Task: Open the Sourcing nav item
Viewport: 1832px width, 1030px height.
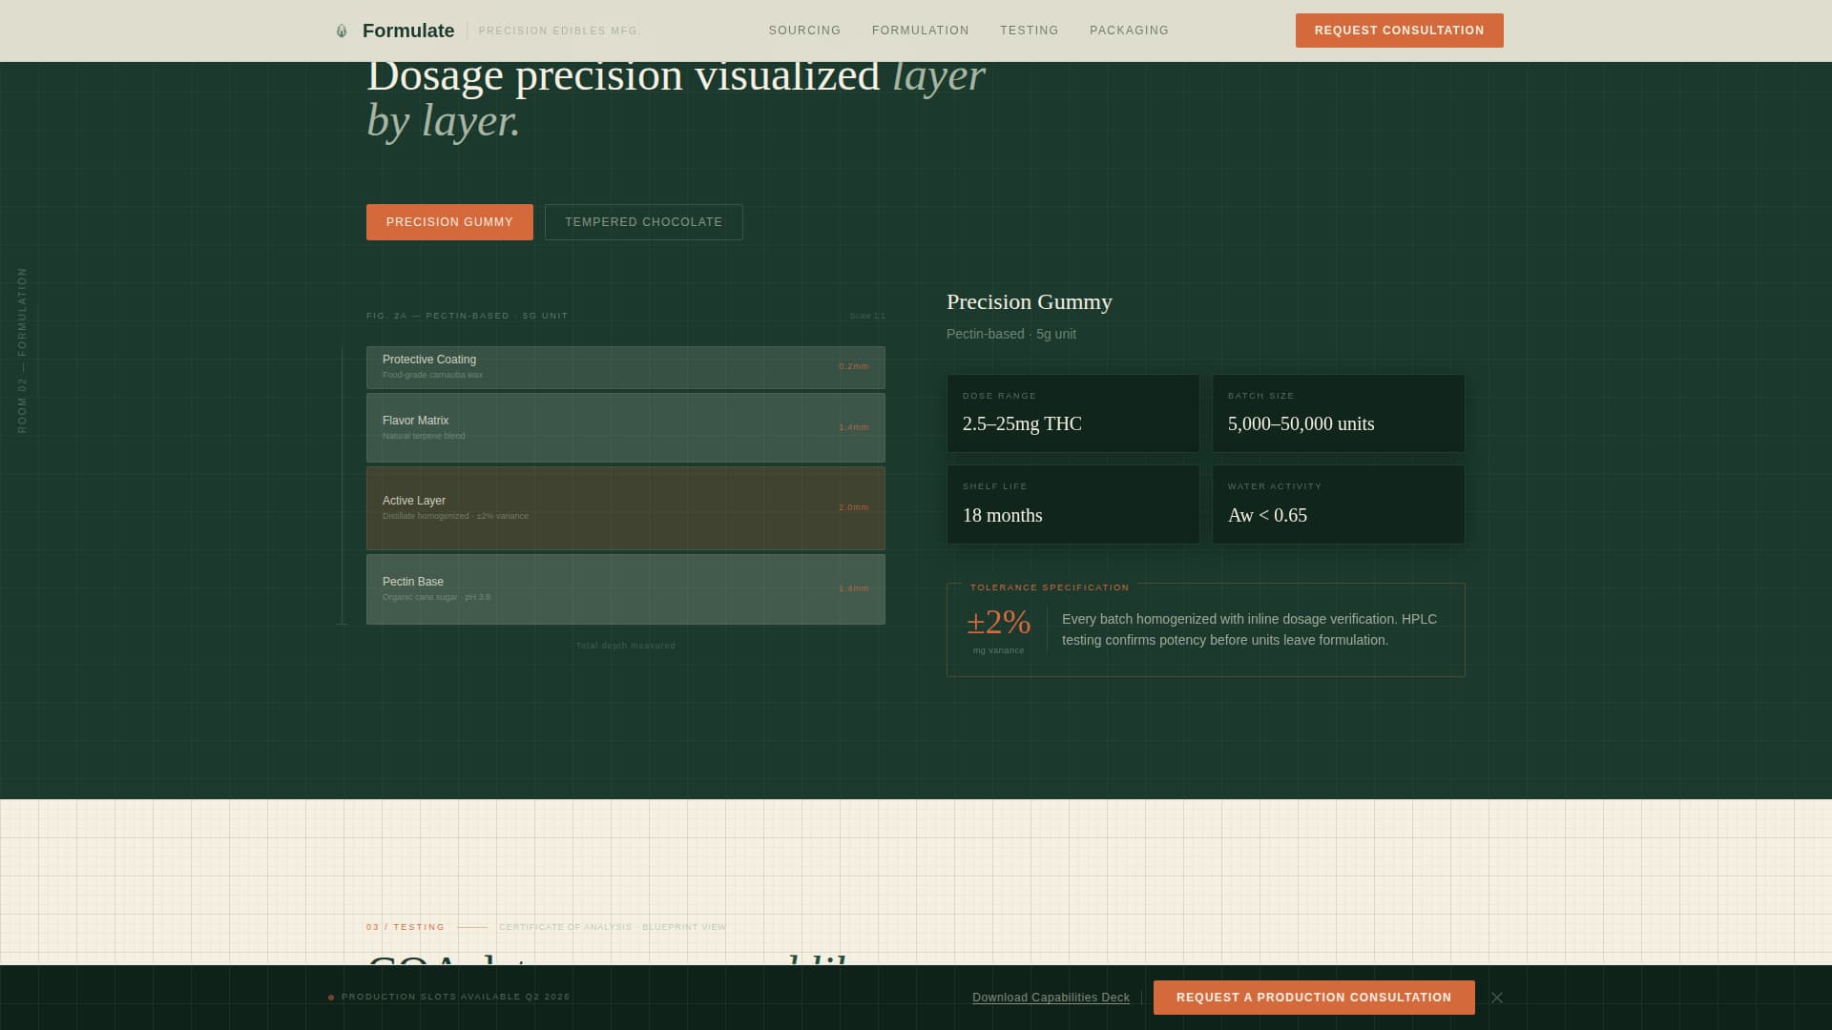Action: pos(804,31)
